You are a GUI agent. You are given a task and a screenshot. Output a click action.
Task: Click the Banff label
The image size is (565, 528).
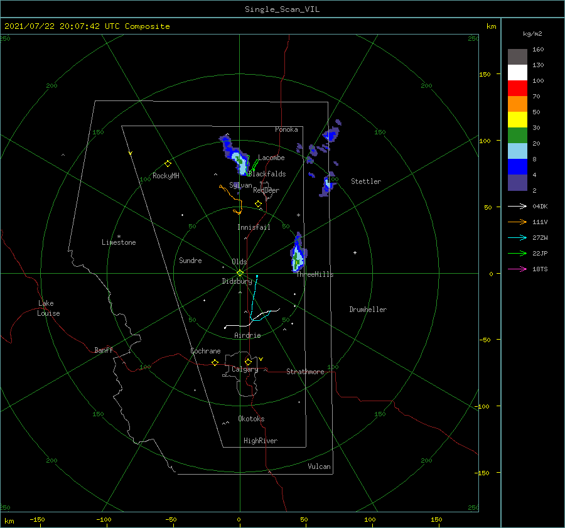[x=104, y=350]
